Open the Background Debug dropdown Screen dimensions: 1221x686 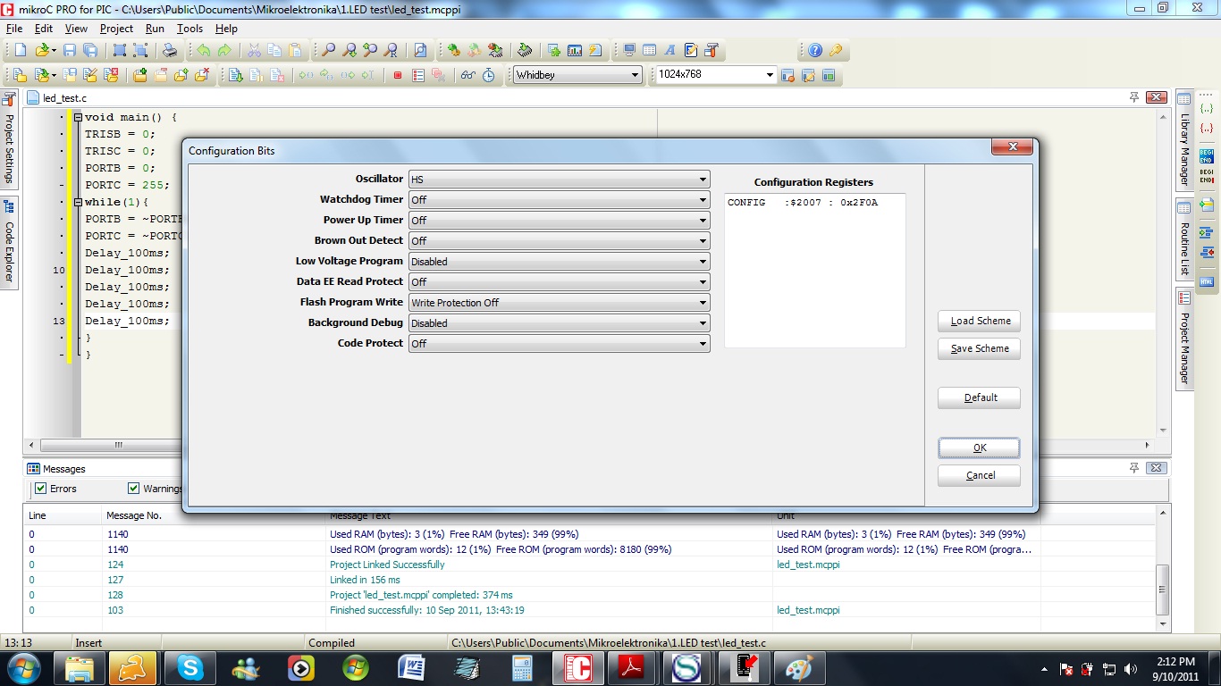tap(559, 323)
